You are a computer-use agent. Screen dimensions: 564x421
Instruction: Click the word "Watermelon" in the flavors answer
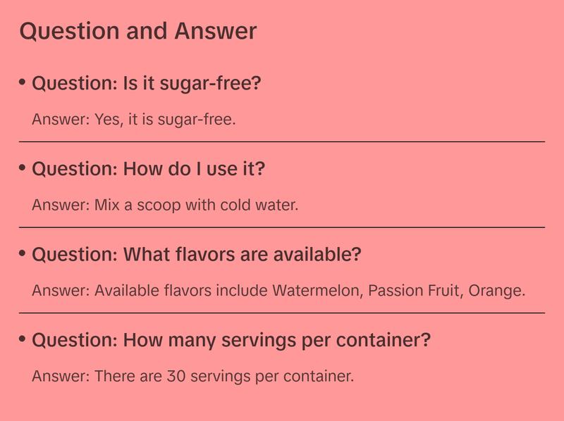[316, 290]
